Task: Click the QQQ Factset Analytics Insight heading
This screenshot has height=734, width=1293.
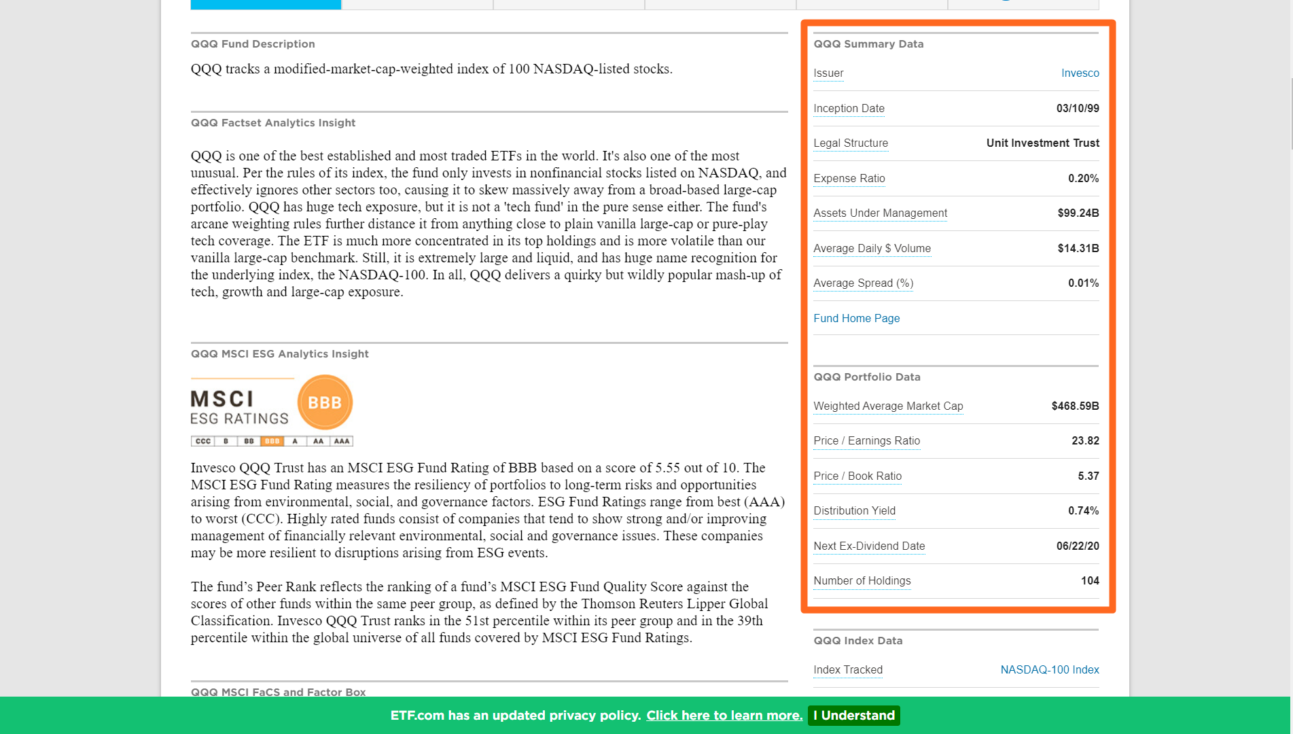Action: [273, 123]
